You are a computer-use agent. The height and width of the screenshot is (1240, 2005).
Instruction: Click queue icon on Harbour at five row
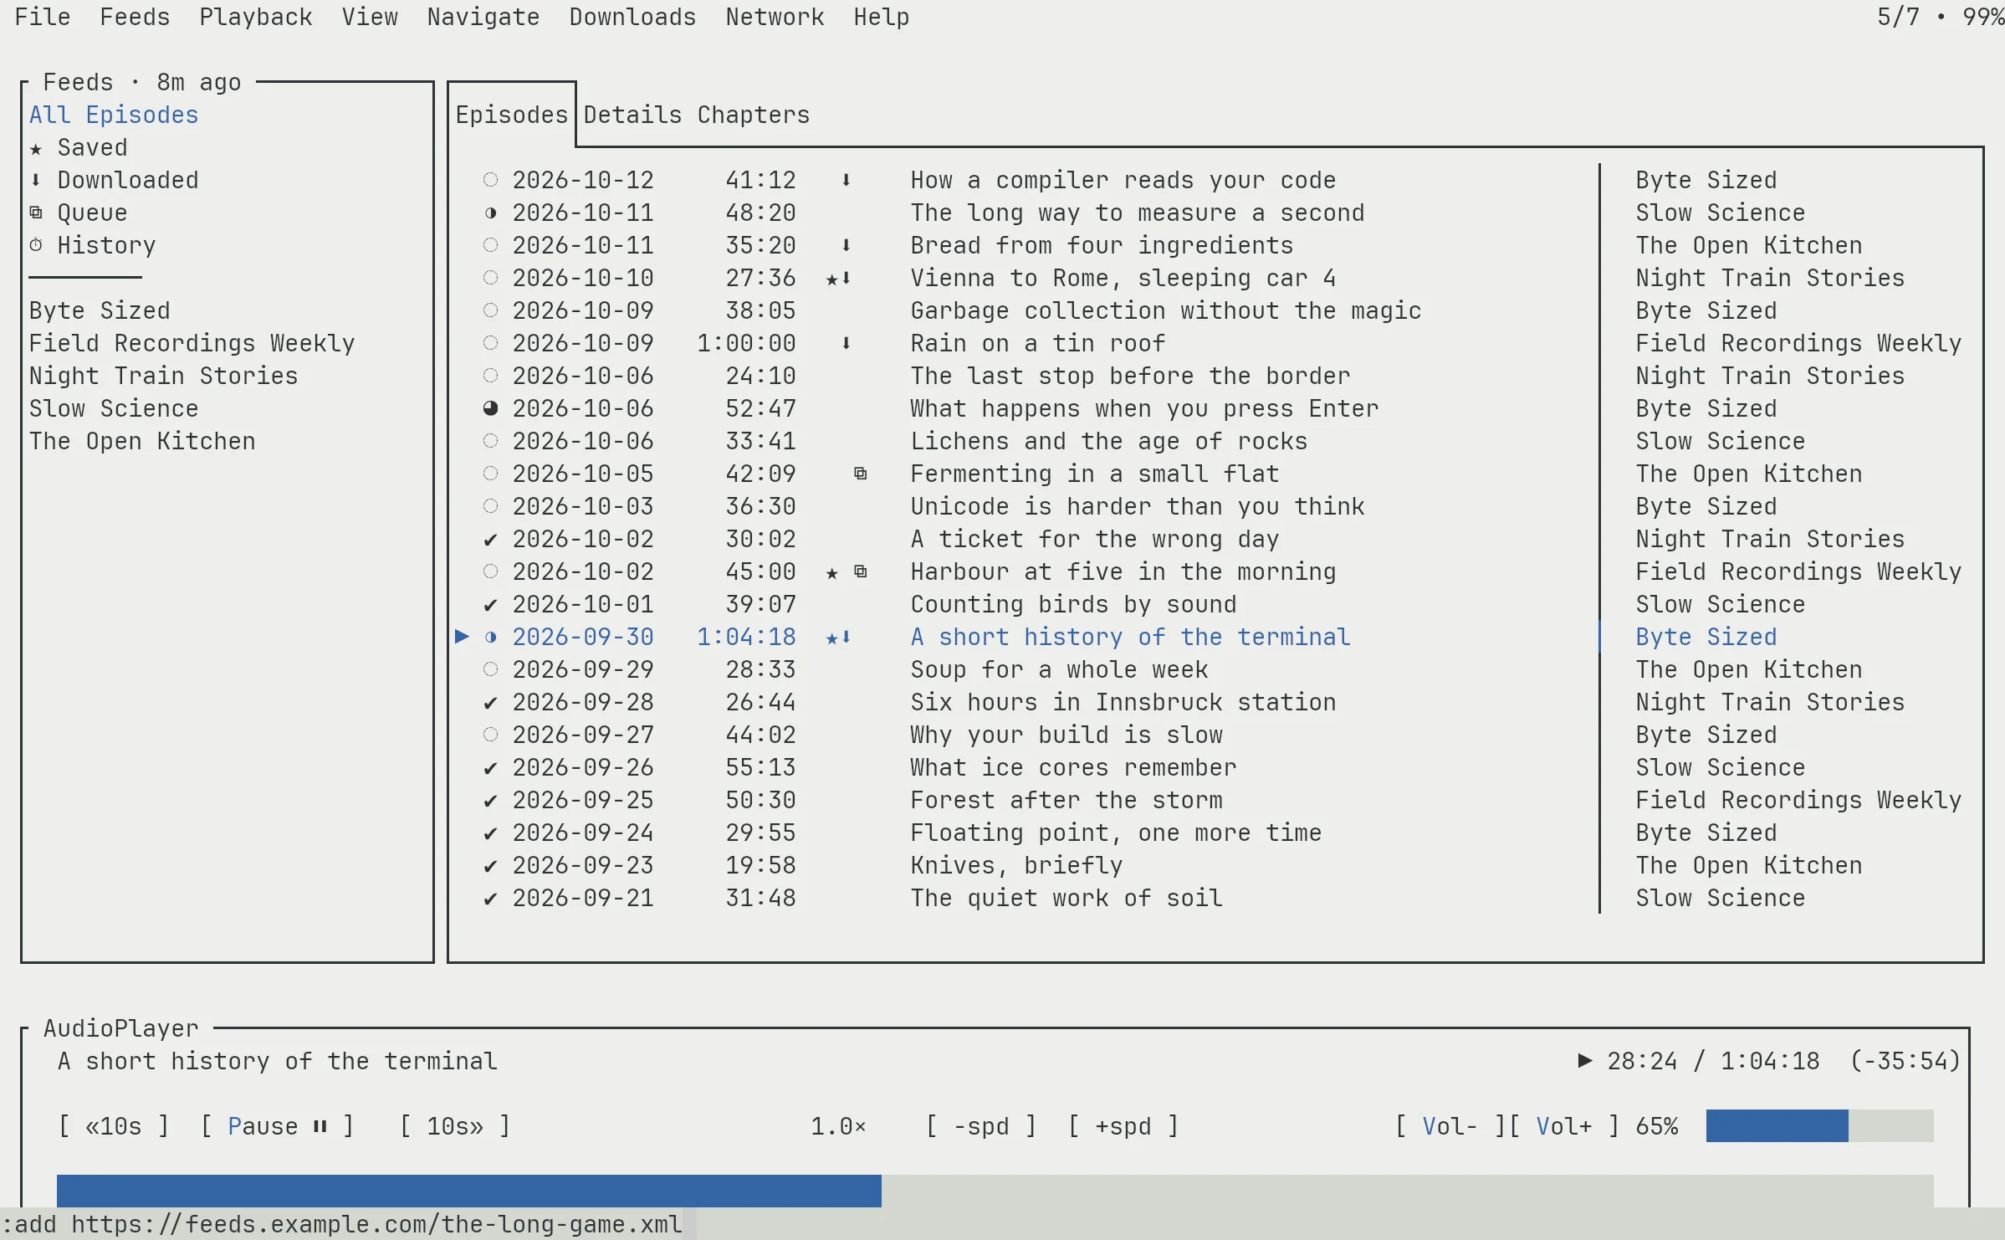[x=860, y=572]
